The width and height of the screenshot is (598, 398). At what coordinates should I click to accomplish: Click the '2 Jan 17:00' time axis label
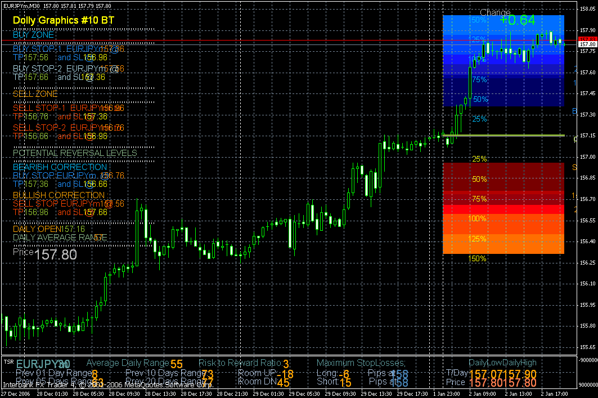coord(555,394)
